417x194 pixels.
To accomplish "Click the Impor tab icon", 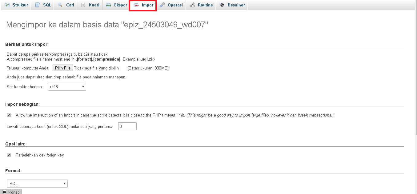I will 136,5.
